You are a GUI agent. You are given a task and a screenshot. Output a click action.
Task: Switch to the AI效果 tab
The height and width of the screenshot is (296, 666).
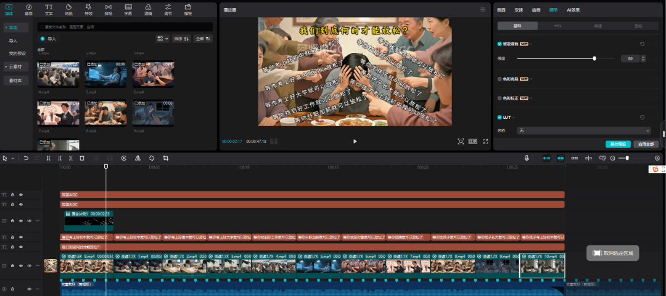pyautogui.click(x=573, y=10)
